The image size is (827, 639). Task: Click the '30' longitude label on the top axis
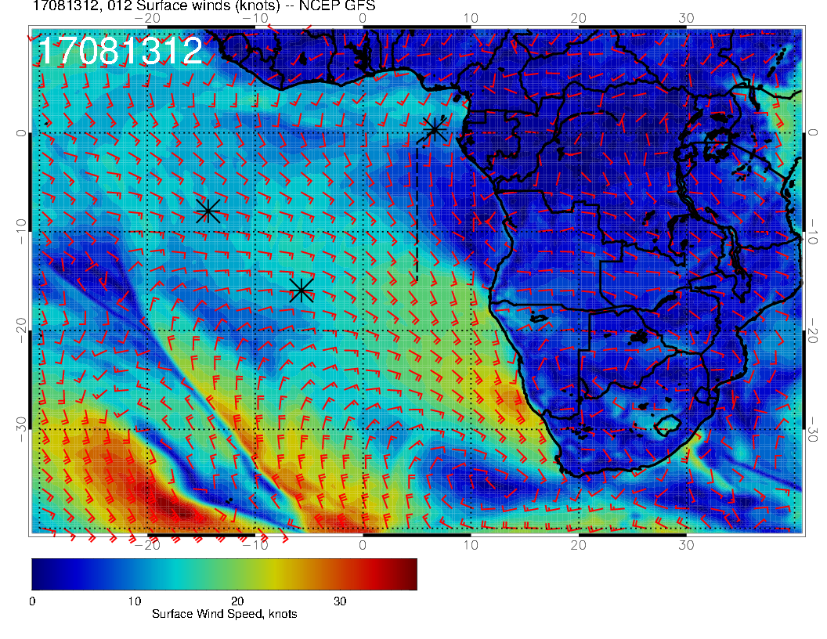tap(686, 18)
